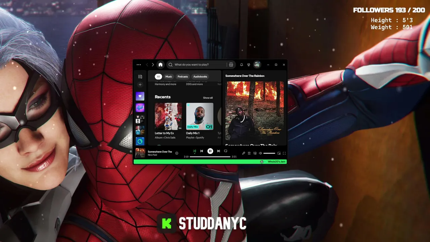
Task: Seek on the song progress bar
Action: (x=210, y=157)
